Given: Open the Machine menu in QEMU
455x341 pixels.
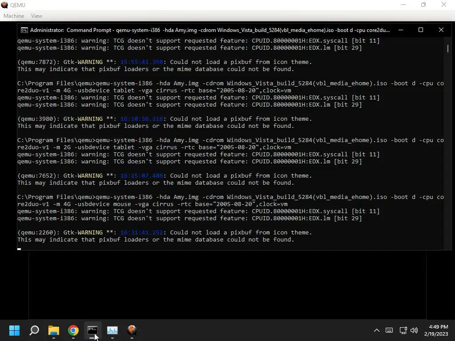Looking at the screenshot, I should pos(14,16).
